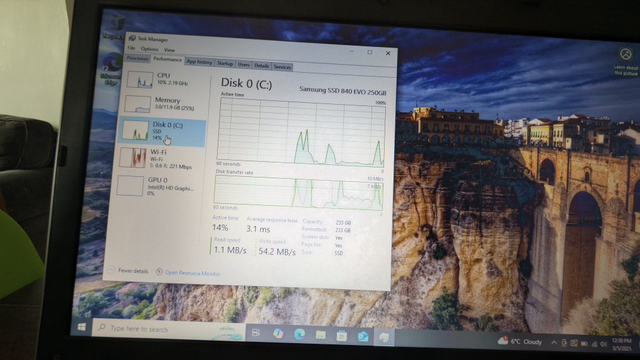
Task: Select Disk 0 (C:) in the sidebar
Action: coord(162,132)
